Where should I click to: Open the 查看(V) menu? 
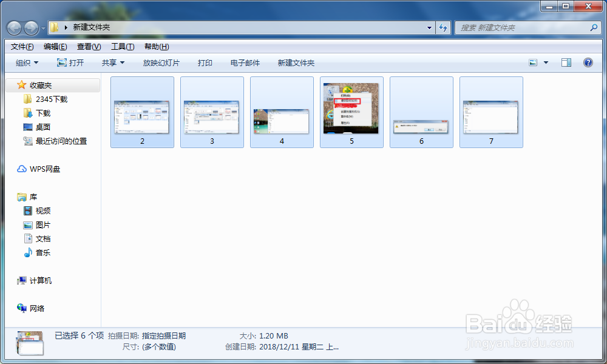pyautogui.click(x=89, y=47)
